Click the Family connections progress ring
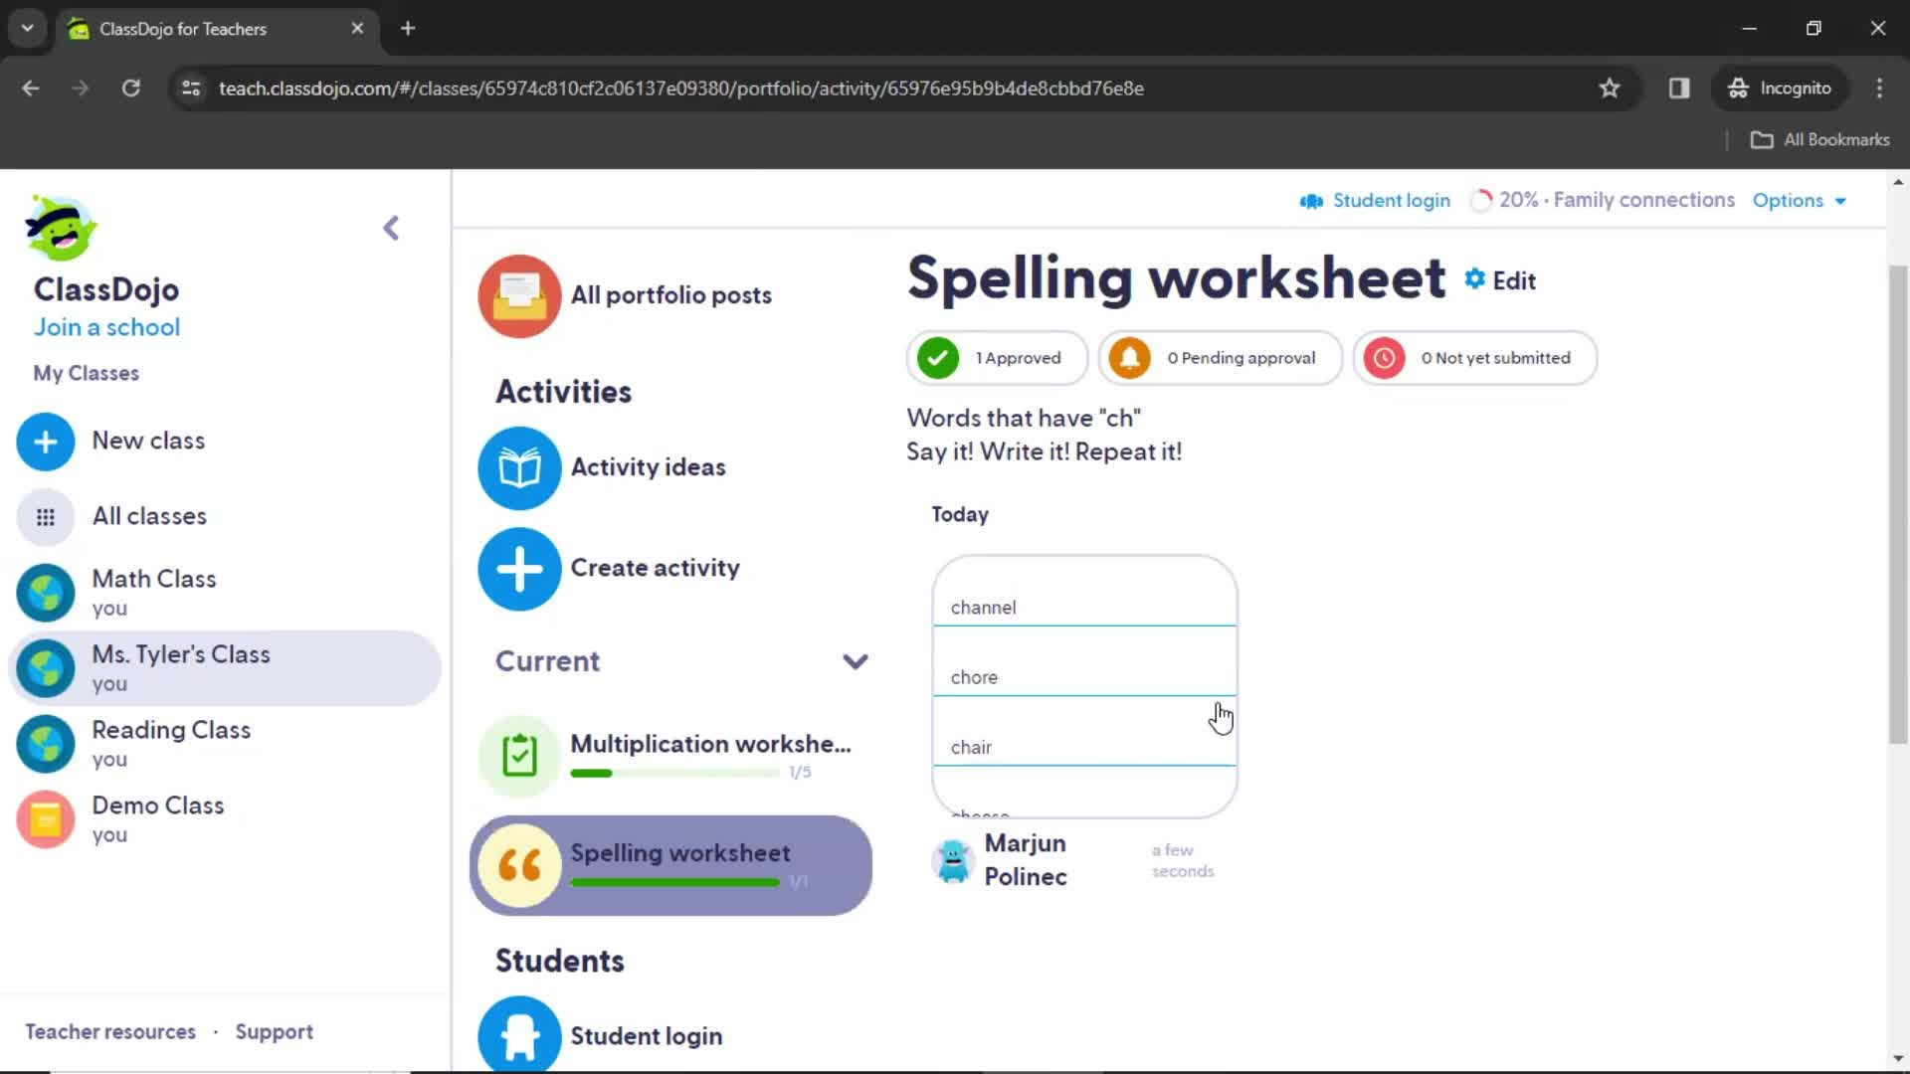 (x=1480, y=201)
